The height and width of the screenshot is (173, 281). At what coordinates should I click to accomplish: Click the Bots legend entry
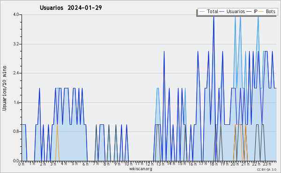click(x=267, y=11)
